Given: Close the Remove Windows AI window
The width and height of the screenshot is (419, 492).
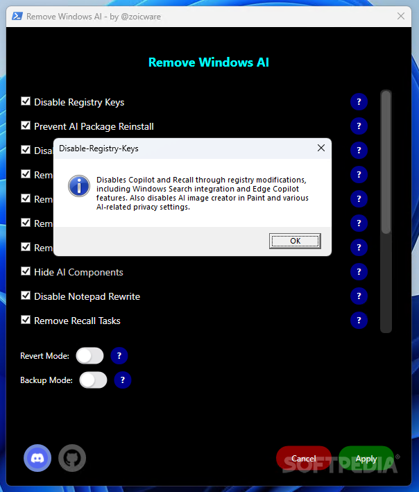Looking at the screenshot, I should tap(401, 17).
